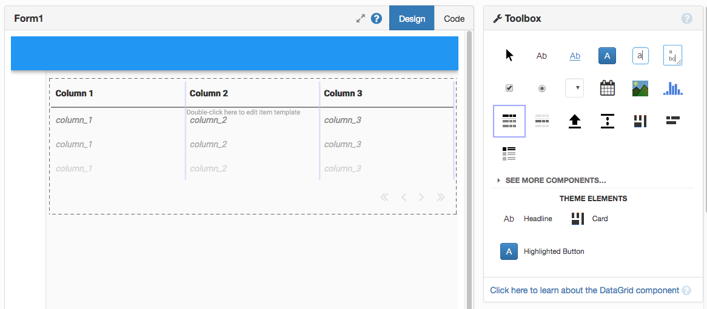
Task: Select the blue Button component icon
Action: coord(607,56)
